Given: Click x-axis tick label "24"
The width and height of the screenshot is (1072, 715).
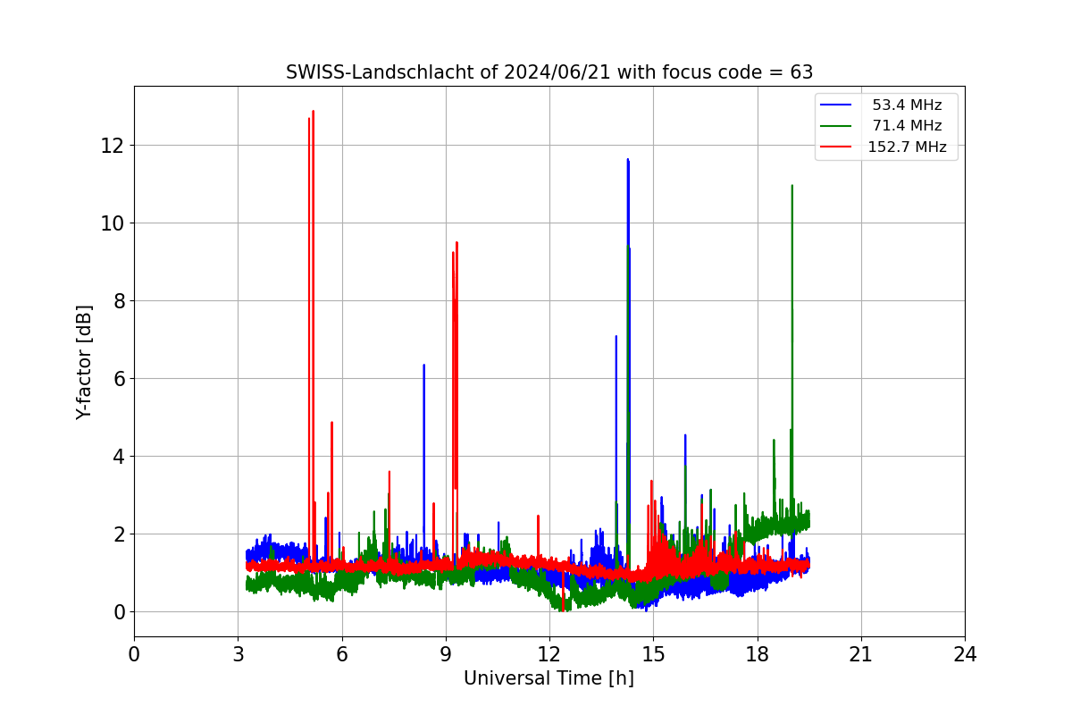Looking at the screenshot, I should pyautogui.click(x=965, y=655).
